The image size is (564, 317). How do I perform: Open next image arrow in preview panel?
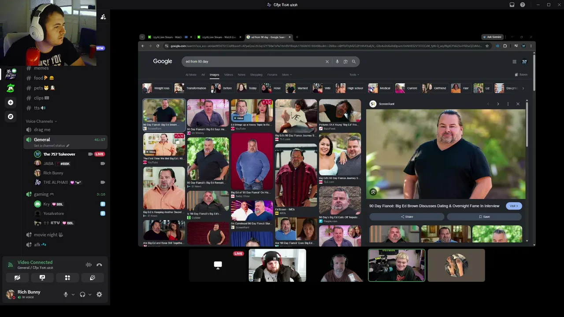(498, 104)
